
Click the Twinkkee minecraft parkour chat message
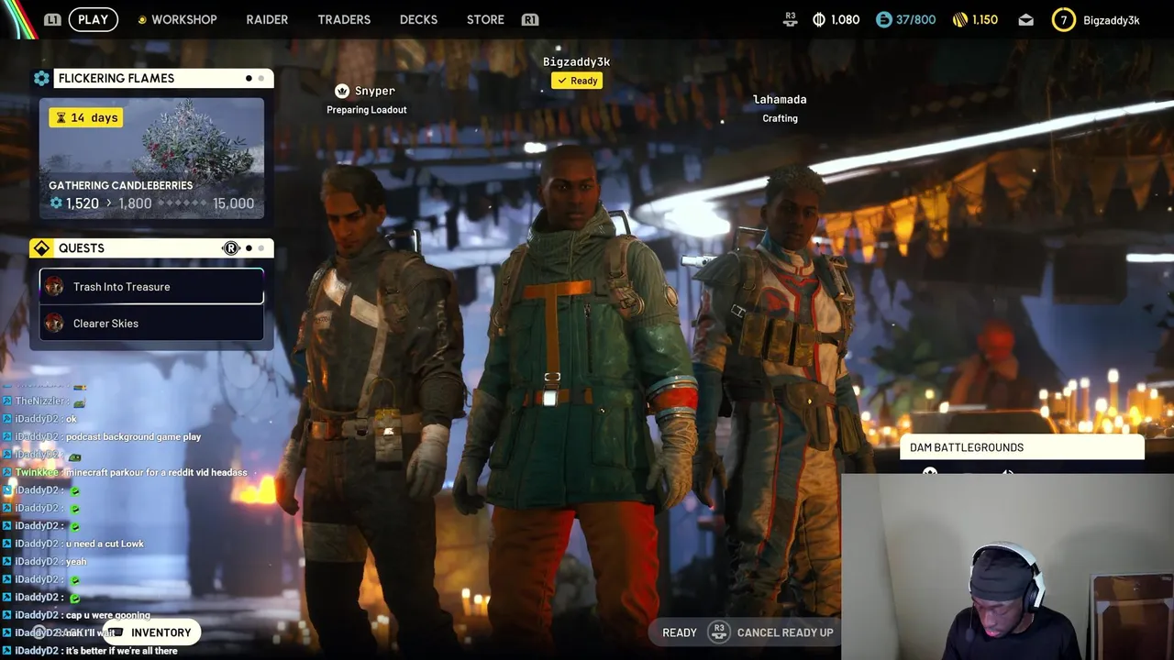[131, 472]
